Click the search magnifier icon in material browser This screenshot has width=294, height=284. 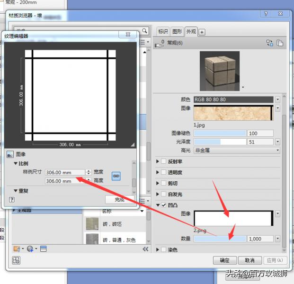point(144,31)
